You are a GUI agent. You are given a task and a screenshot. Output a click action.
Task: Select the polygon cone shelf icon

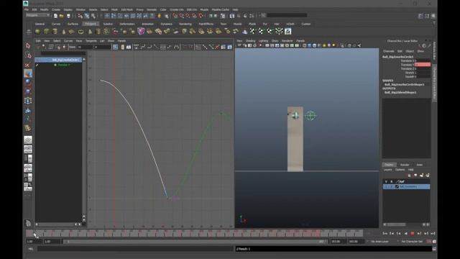pos(63,31)
